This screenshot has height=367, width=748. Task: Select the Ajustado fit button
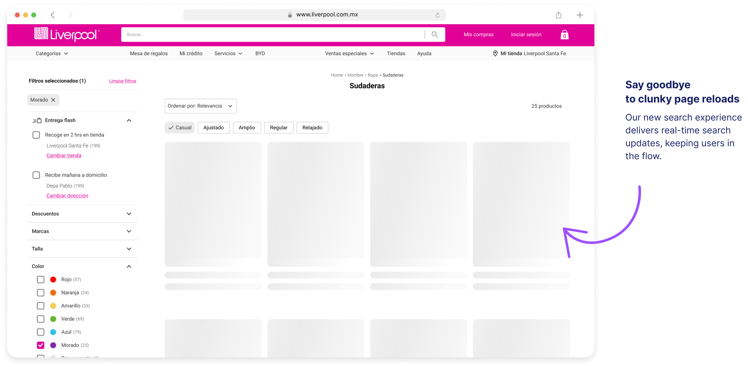point(213,128)
